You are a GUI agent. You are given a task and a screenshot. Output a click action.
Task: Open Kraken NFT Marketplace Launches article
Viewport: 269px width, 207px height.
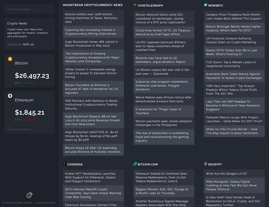pos(93,177)
